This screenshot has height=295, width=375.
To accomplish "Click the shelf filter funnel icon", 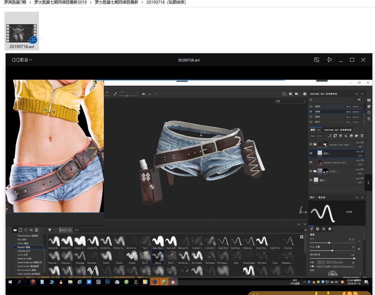I will tap(50, 230).
